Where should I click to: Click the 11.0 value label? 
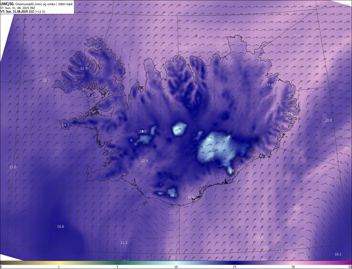pos(143,131)
